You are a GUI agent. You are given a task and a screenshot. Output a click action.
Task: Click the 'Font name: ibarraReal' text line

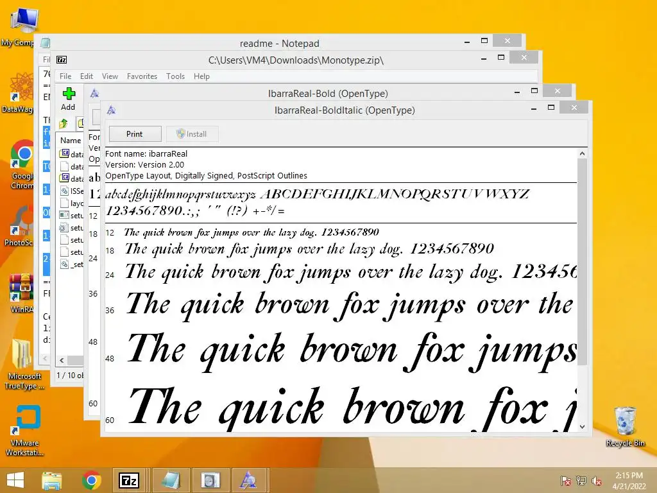(x=146, y=154)
